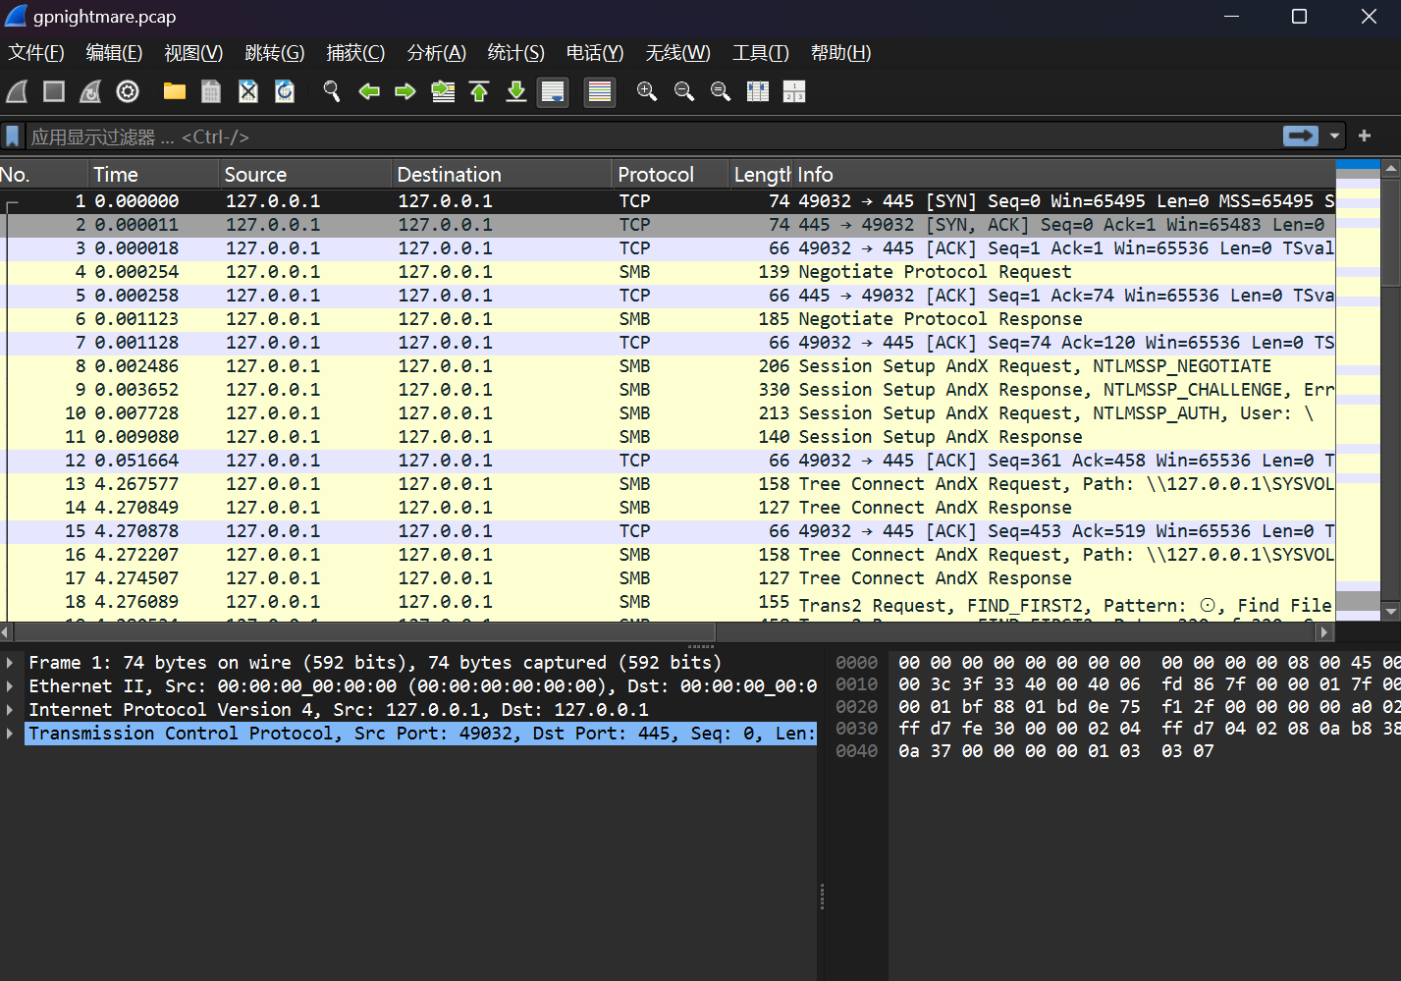1401x981 pixels.
Task: Sort by the Info column header
Action: pyautogui.click(x=1064, y=174)
